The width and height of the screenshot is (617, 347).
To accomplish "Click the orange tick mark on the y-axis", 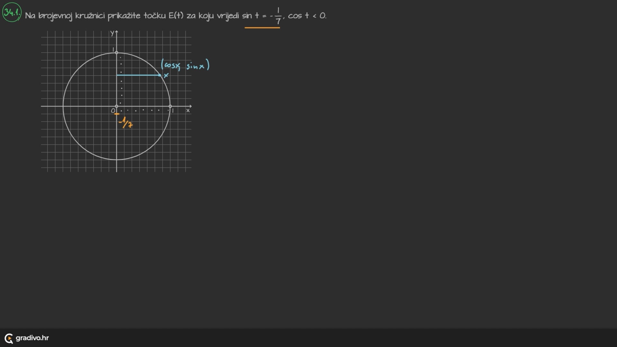I will point(117,114).
